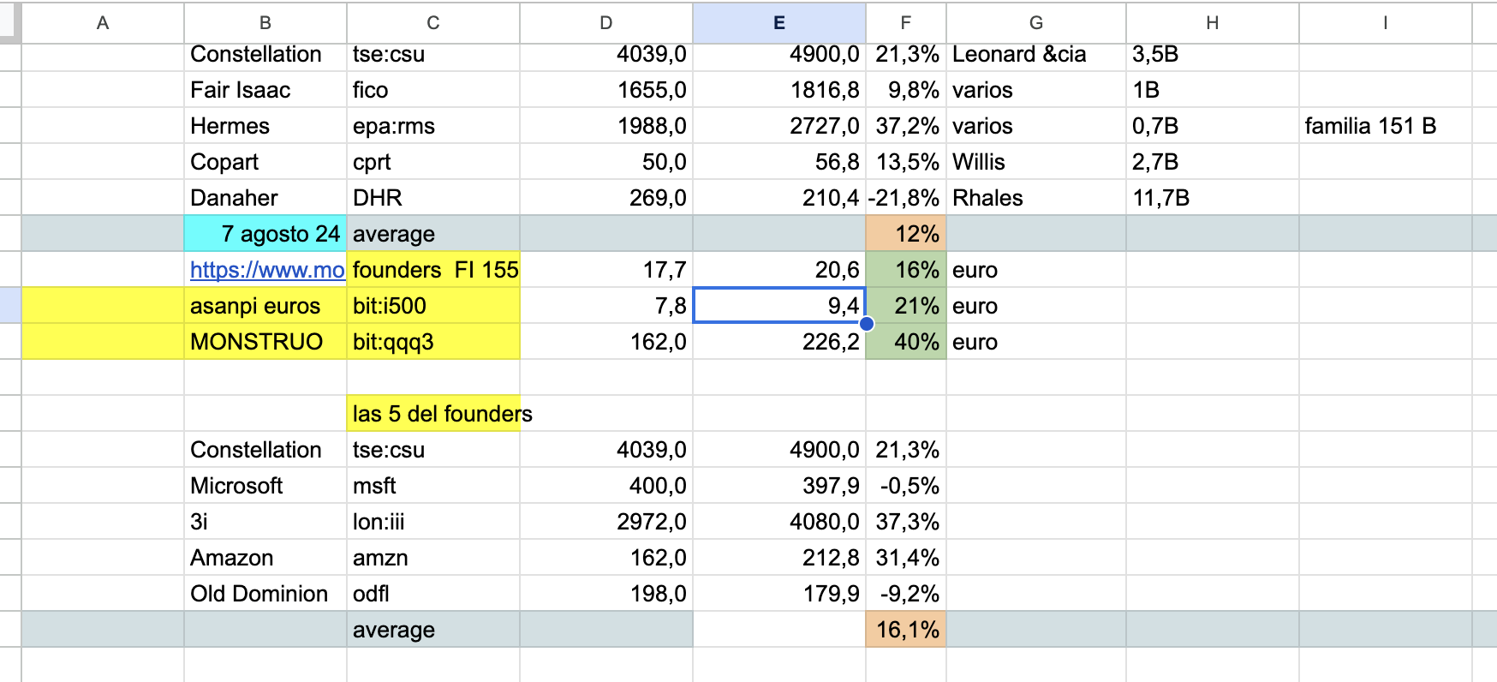1497x682 pixels.
Task: Click the blue fill handle dot
Action: coord(866,323)
